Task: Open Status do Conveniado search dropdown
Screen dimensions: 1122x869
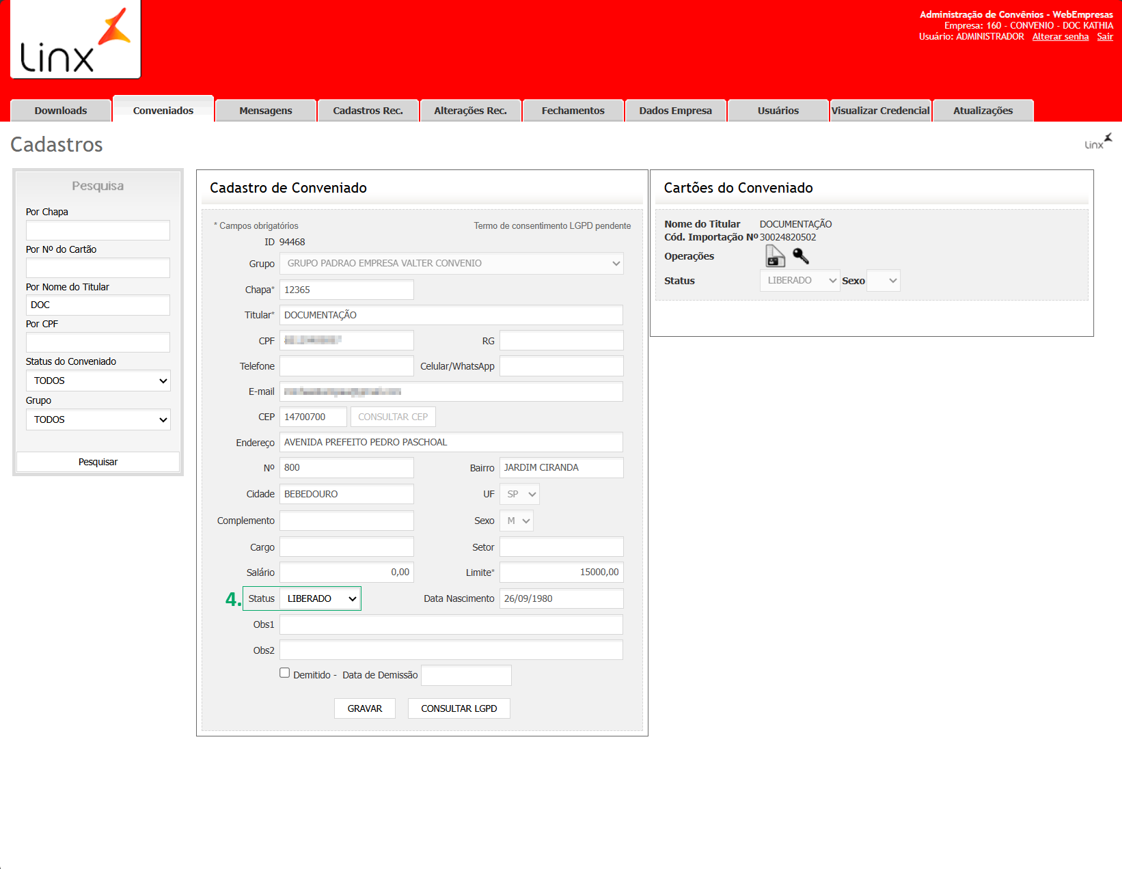Action: tap(98, 381)
